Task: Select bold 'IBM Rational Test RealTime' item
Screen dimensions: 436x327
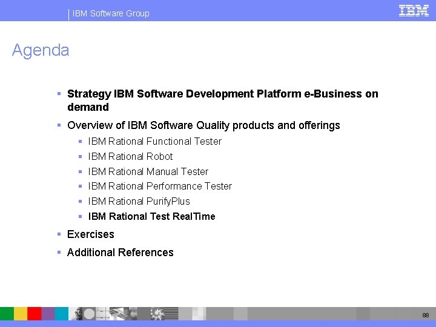Action: [x=151, y=216]
